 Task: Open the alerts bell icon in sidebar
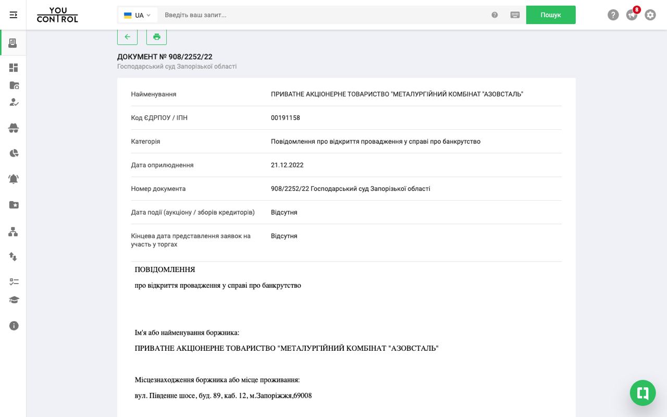[x=14, y=179]
